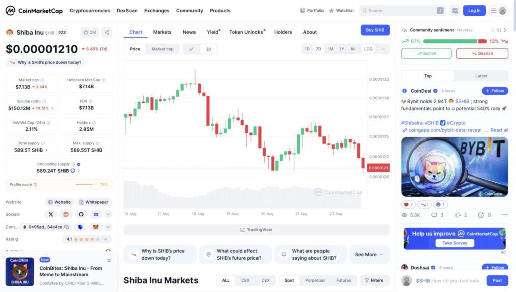This screenshot has height=292, width=516.
Task: Switch chart to candlestick view
Action: pyautogui.click(x=208, y=49)
